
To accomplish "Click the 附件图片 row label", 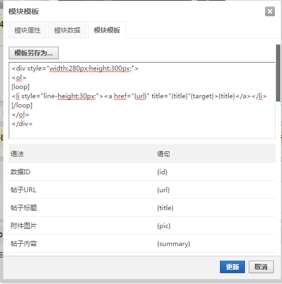I will pyautogui.click(x=24, y=226).
